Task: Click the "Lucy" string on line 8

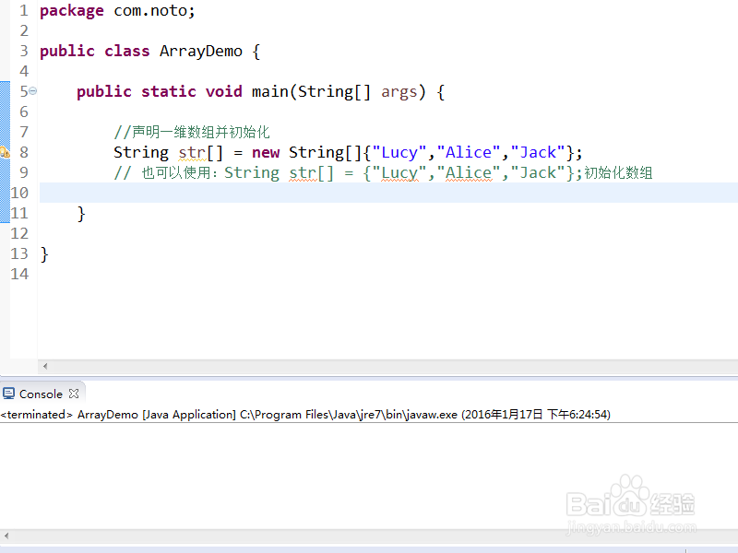Action: click(x=399, y=152)
